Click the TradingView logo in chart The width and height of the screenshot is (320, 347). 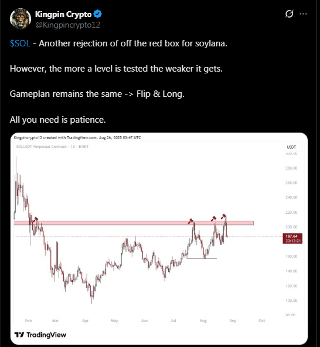[x=40, y=335]
